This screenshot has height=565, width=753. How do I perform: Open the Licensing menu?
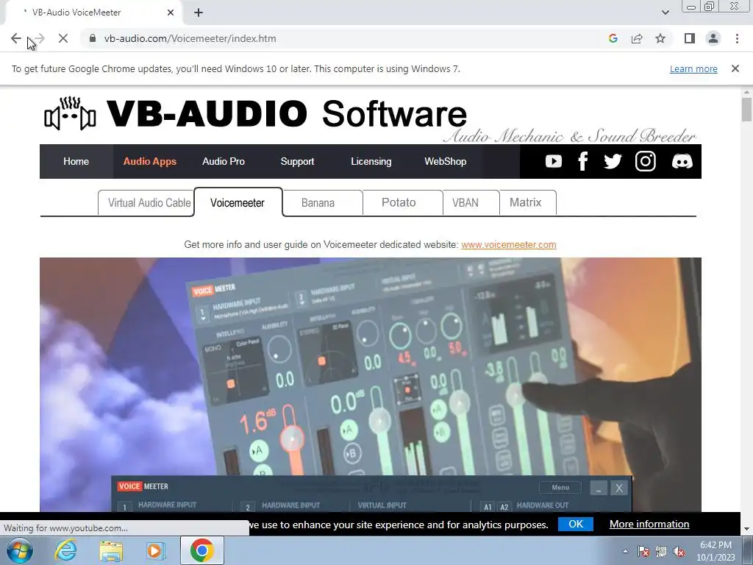click(x=371, y=161)
